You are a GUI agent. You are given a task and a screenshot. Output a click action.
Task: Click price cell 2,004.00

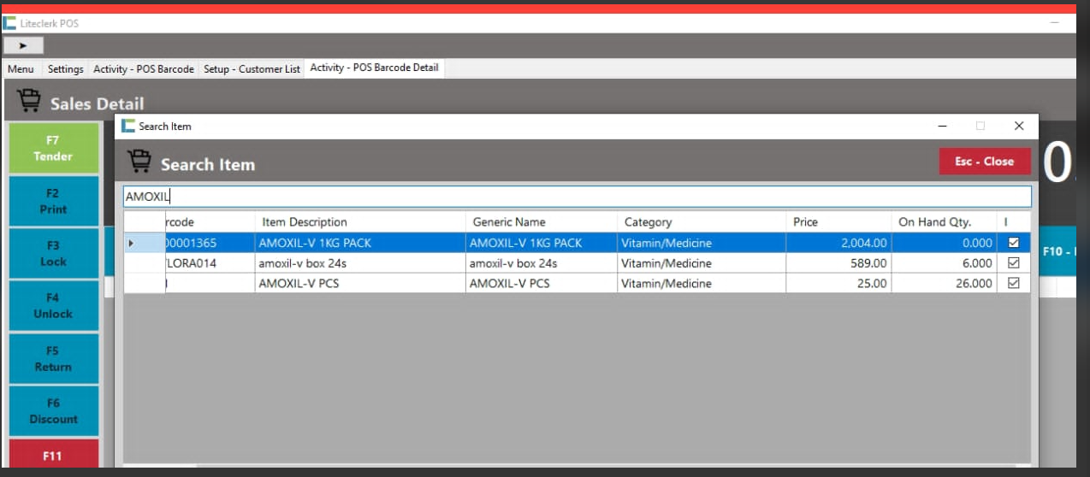pos(838,244)
